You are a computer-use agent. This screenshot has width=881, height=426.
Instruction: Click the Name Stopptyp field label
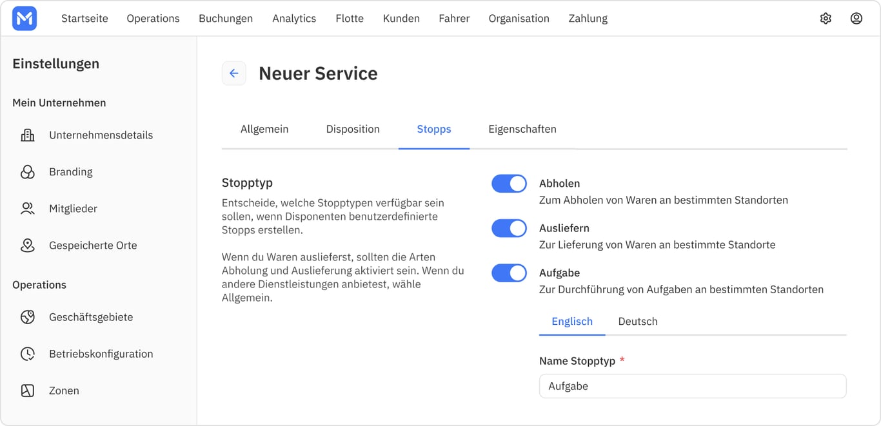pos(577,361)
